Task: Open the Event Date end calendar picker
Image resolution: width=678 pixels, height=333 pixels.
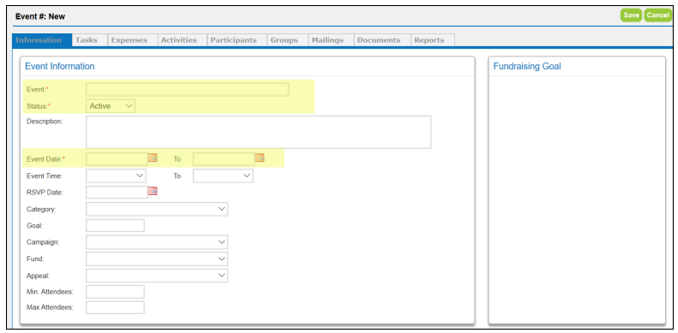Action: 260,158
